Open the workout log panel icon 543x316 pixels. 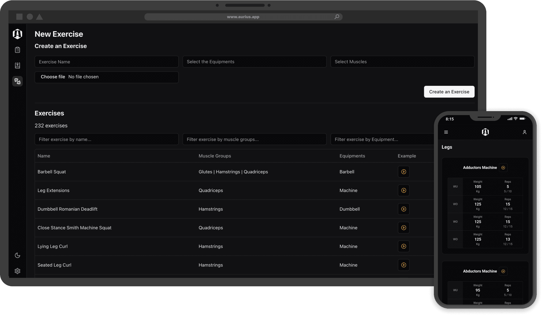coord(17,50)
